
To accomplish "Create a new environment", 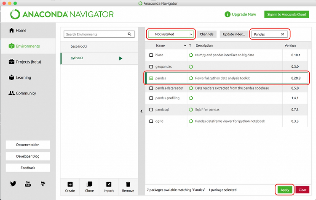I will point(70,187).
